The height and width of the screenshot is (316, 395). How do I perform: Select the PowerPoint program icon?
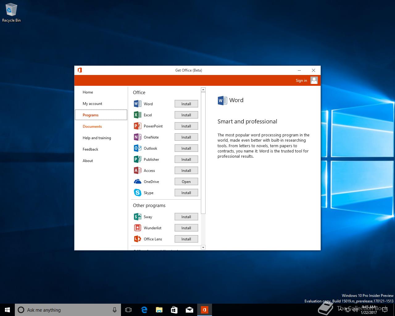click(x=137, y=126)
